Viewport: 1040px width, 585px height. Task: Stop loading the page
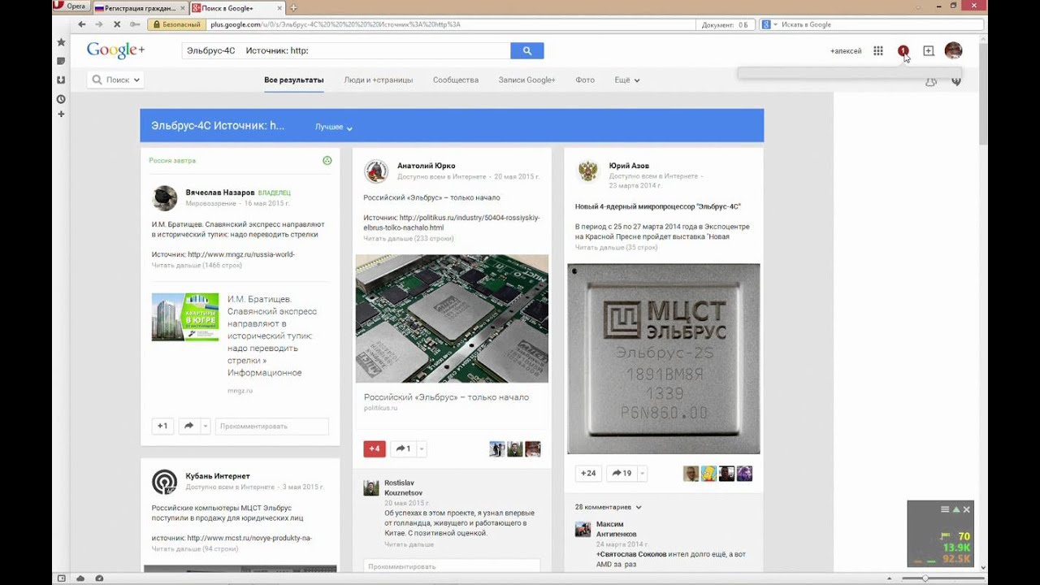pyautogui.click(x=116, y=24)
